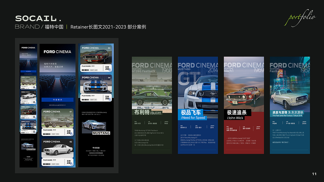Viewport: 324px width, 182px height.
Task: Open the enlarged film 02 white Mustang photo
Action: [57, 148]
